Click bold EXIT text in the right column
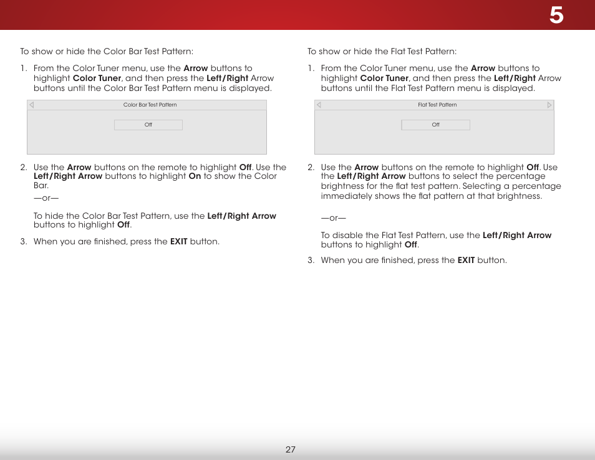 point(466,260)
